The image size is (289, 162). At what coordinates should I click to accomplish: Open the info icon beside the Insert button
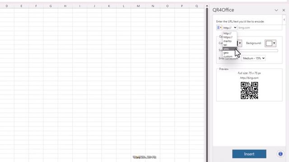[x=280, y=154]
